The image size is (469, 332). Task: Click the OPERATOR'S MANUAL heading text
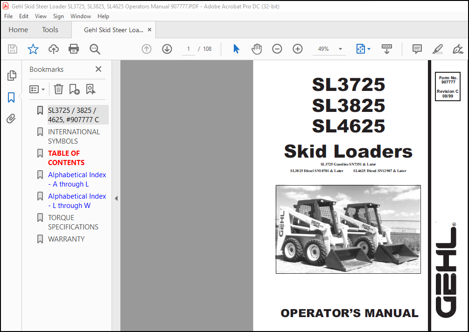tap(350, 313)
